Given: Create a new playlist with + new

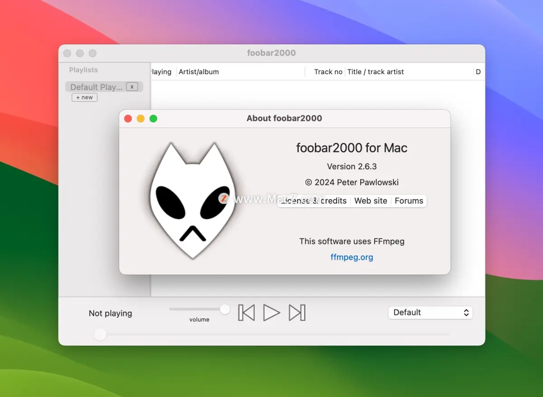Looking at the screenshot, I should coord(84,97).
